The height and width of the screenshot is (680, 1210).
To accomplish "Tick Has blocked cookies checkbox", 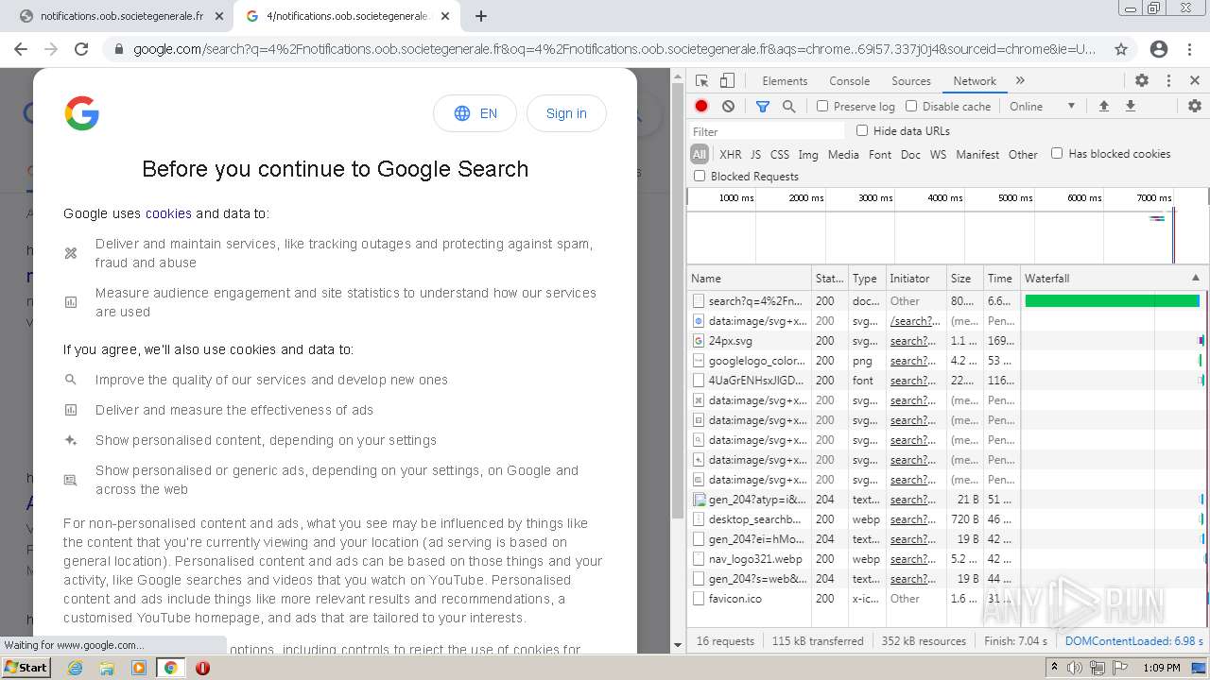I will (1057, 153).
